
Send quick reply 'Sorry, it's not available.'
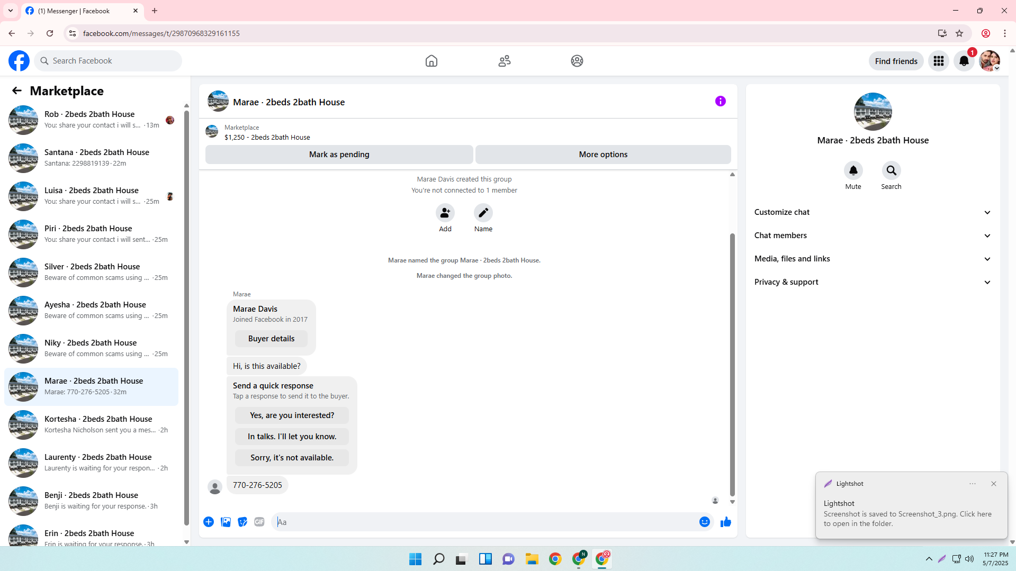tap(292, 458)
